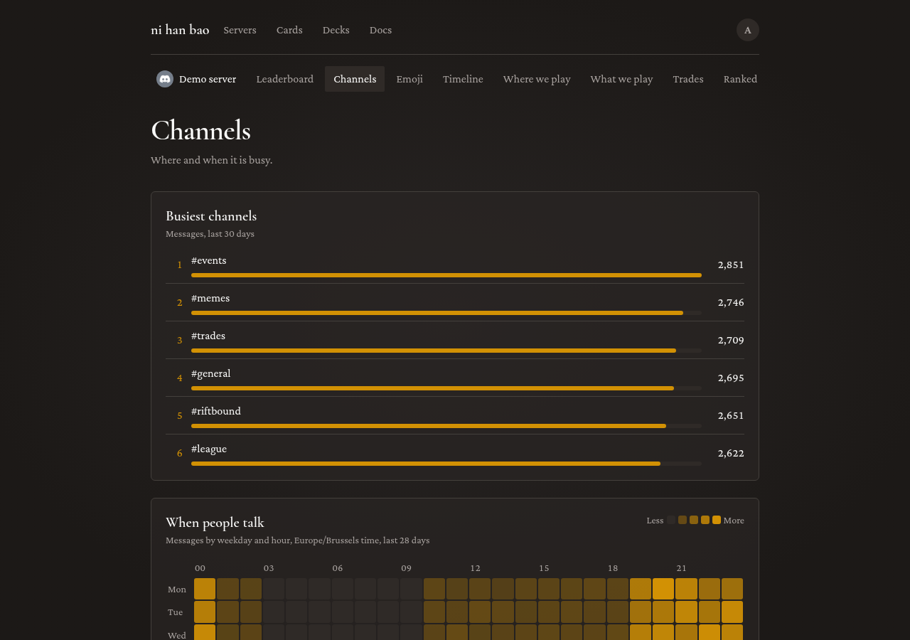
Task: Open the Timeline tab
Action: 463,79
